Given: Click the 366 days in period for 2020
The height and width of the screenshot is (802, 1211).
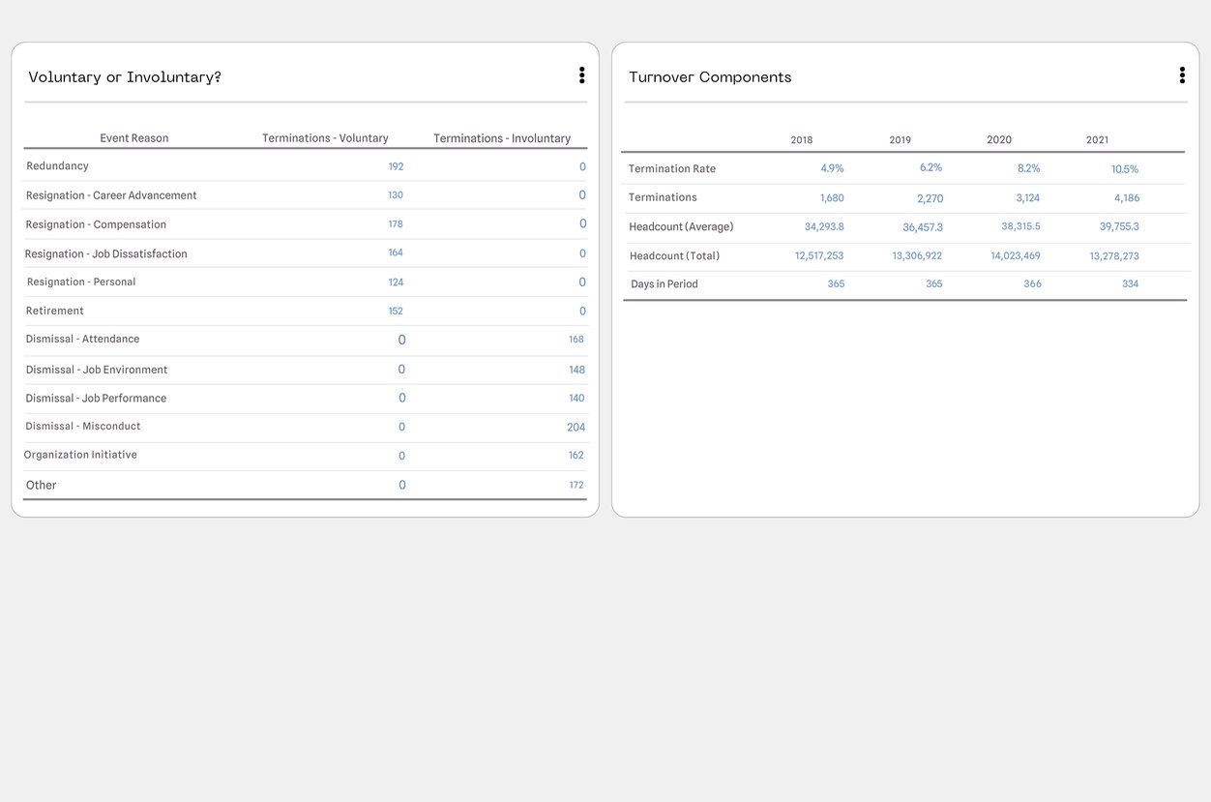Looking at the screenshot, I should click(1032, 283).
